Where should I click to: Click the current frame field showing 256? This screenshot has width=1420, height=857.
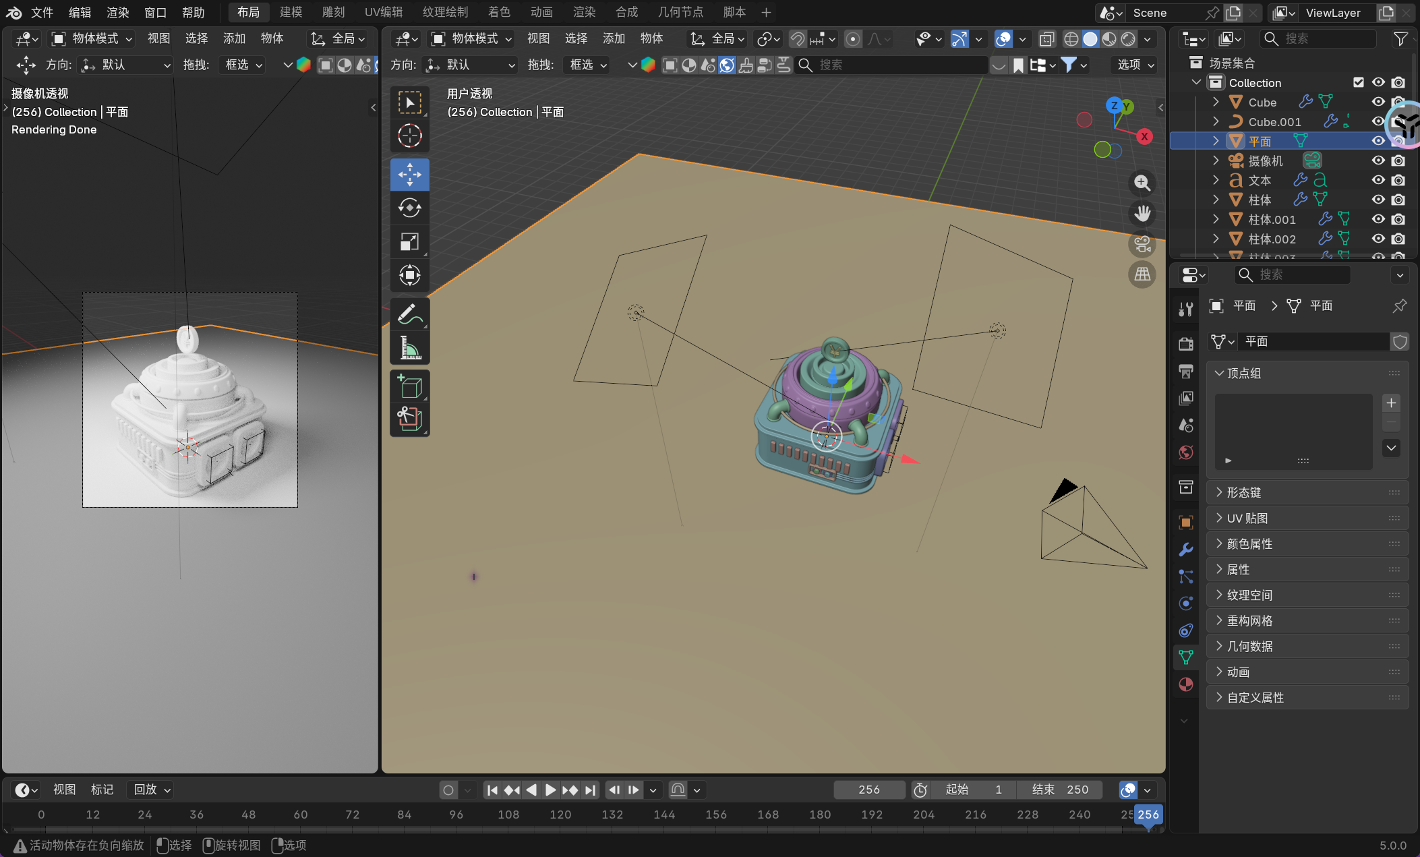pyautogui.click(x=868, y=789)
